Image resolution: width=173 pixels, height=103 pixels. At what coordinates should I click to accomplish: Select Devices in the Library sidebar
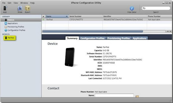[x=21, y=20]
